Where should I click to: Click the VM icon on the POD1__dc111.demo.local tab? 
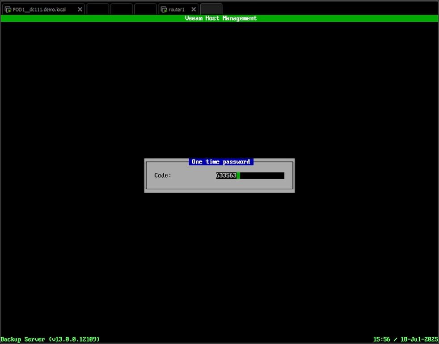[8, 9]
